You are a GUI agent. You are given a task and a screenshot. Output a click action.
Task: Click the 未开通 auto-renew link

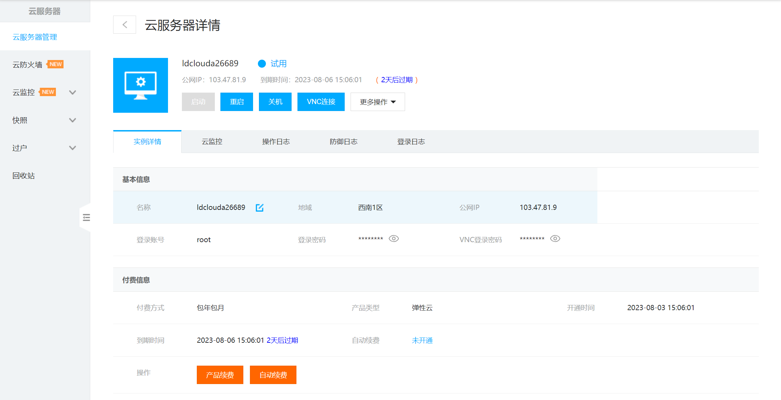point(422,341)
